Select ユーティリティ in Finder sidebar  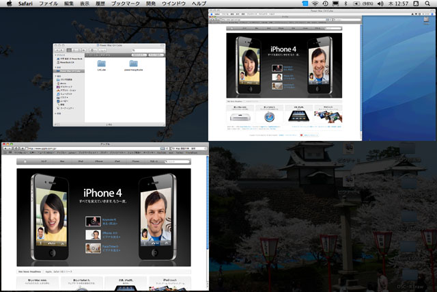pyautogui.click(x=66, y=108)
